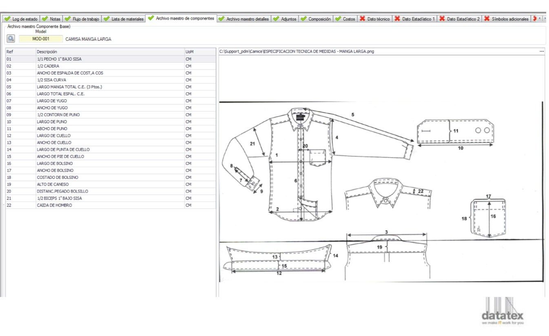Click the MOD-001 model code field
This screenshot has height=336, width=549.
(x=40, y=38)
